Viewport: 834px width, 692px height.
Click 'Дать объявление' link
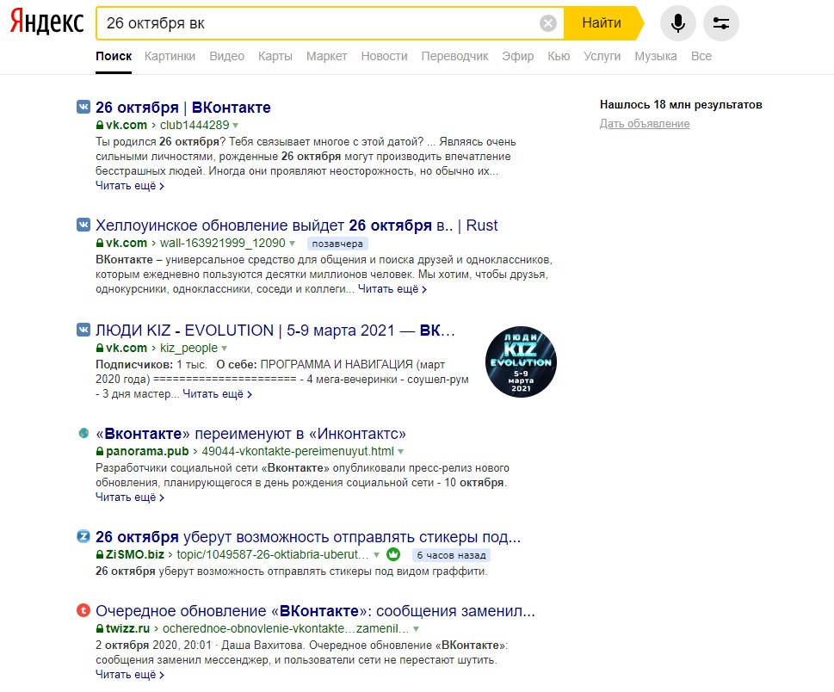645,123
